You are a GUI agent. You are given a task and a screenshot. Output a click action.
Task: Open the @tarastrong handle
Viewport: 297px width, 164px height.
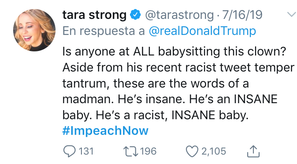pos(179,15)
